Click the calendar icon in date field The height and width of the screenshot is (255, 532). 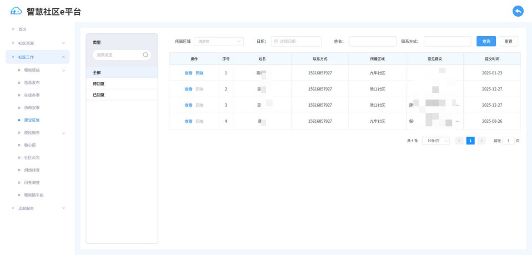pos(276,42)
